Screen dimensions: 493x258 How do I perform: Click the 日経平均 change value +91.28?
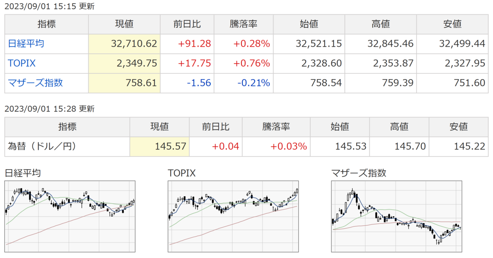tap(196, 43)
